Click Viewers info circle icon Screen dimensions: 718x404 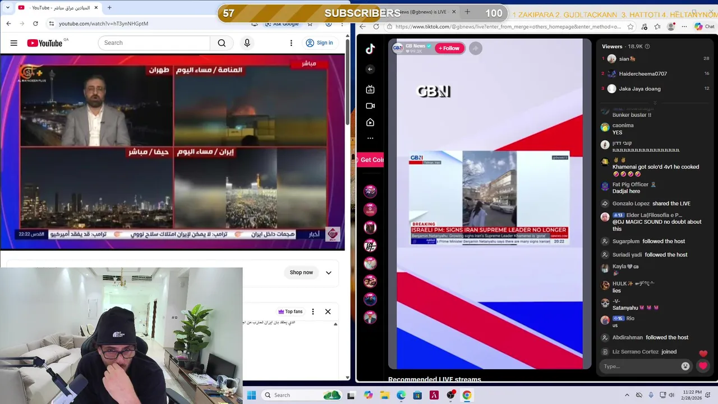click(x=647, y=47)
